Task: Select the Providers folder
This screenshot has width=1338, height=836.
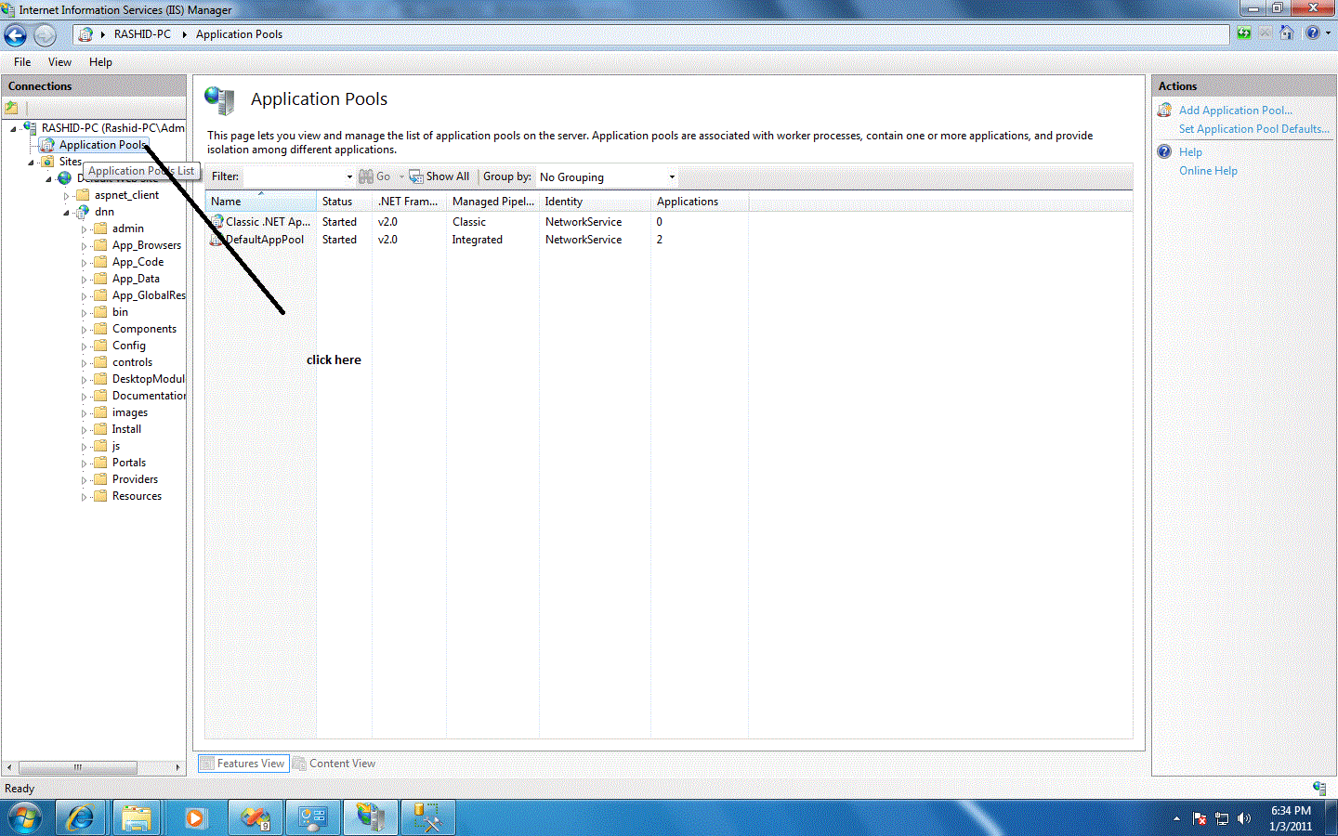Action: point(135,479)
